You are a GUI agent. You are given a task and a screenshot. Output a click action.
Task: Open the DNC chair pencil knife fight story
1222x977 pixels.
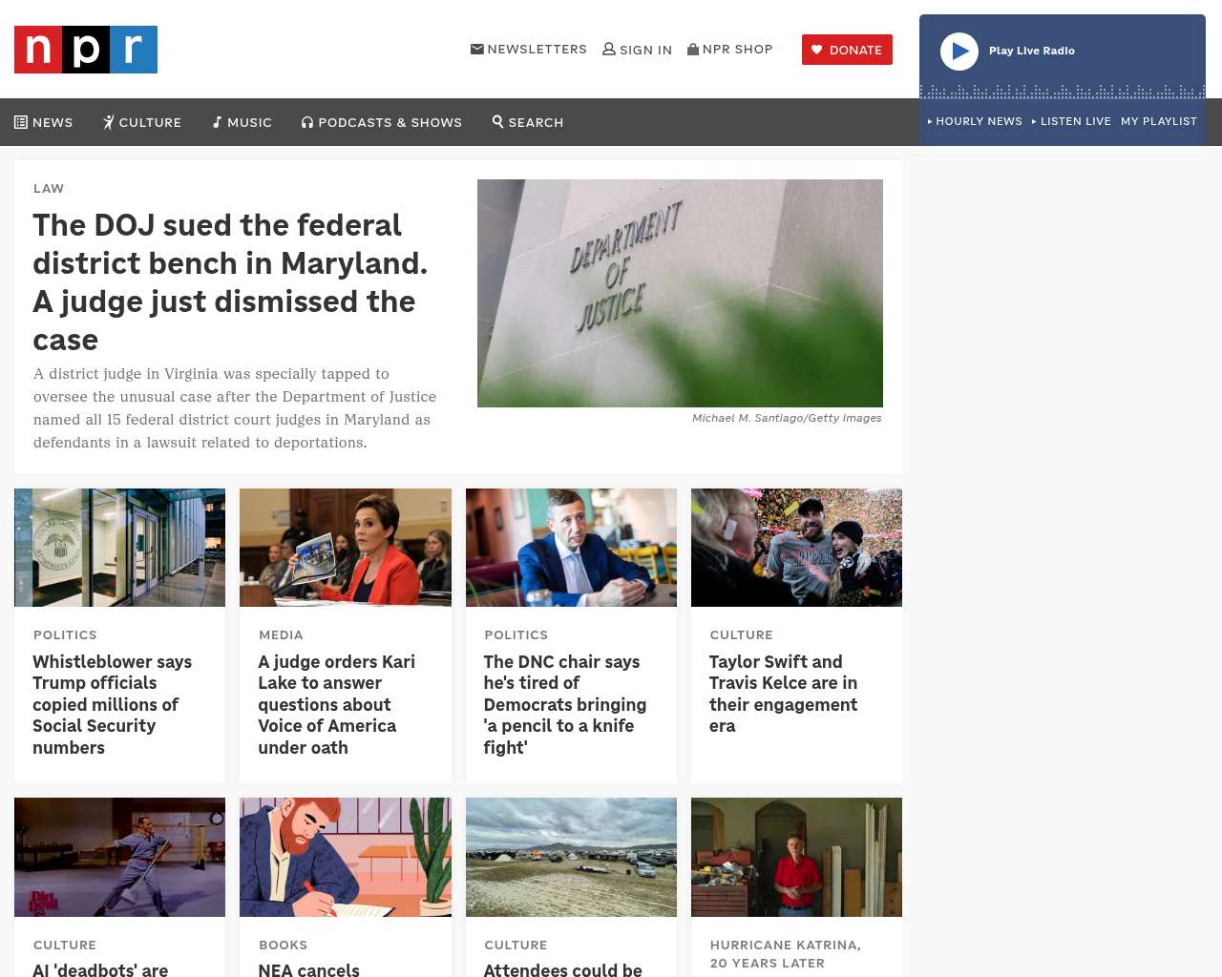point(565,704)
